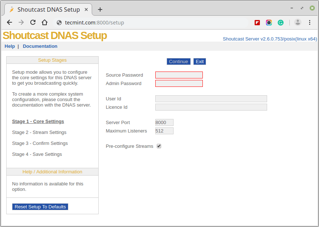Toggle the Pre-configure Streams checkbox

pyautogui.click(x=159, y=146)
